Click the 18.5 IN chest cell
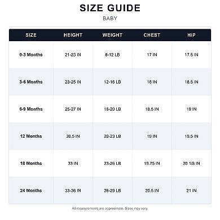220x220 pixels. click(152, 109)
